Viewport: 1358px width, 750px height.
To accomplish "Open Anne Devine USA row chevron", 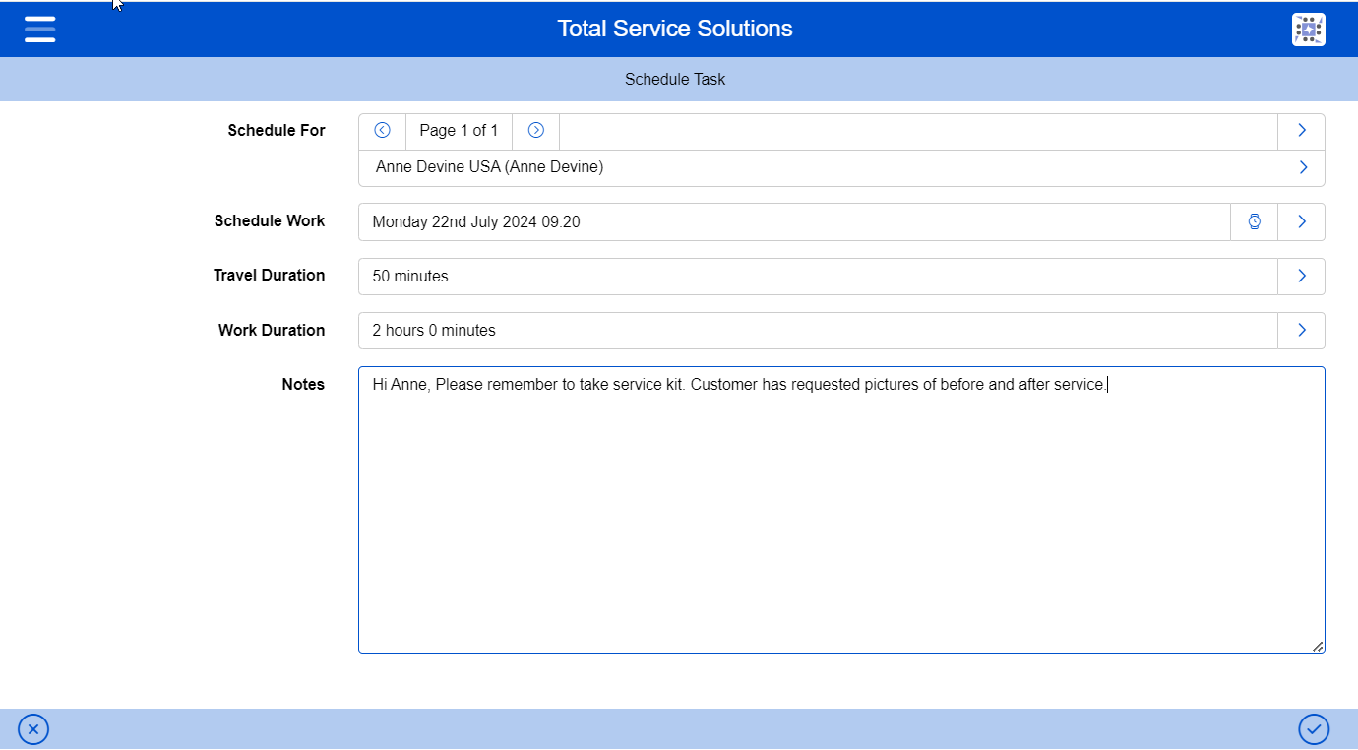I will [x=1303, y=167].
